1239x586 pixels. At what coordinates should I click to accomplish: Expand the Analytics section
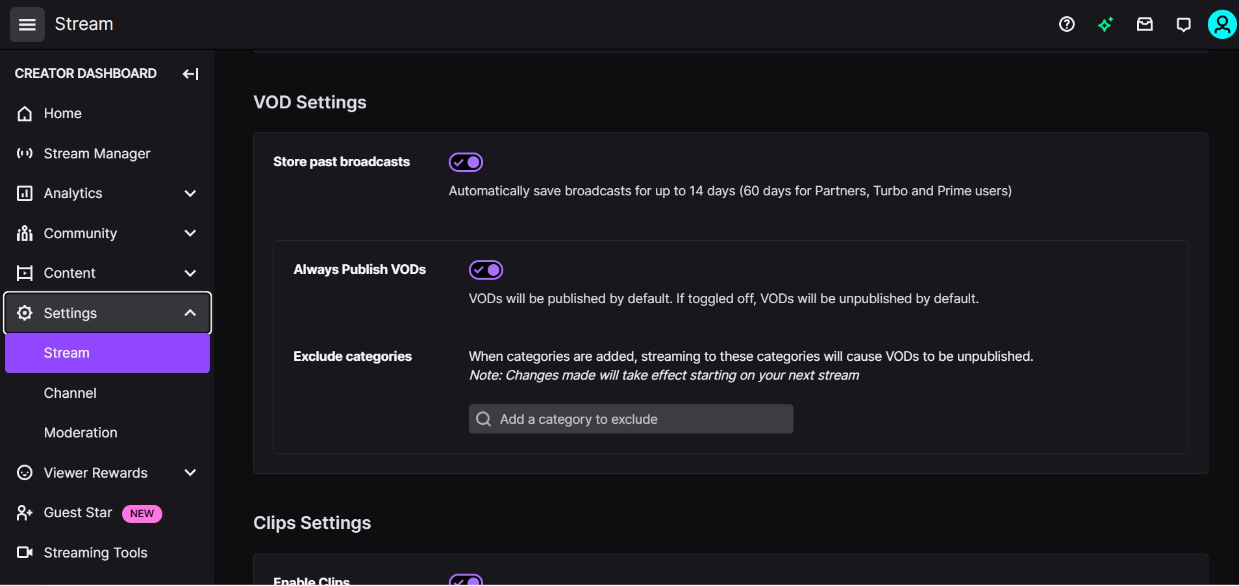coord(190,193)
